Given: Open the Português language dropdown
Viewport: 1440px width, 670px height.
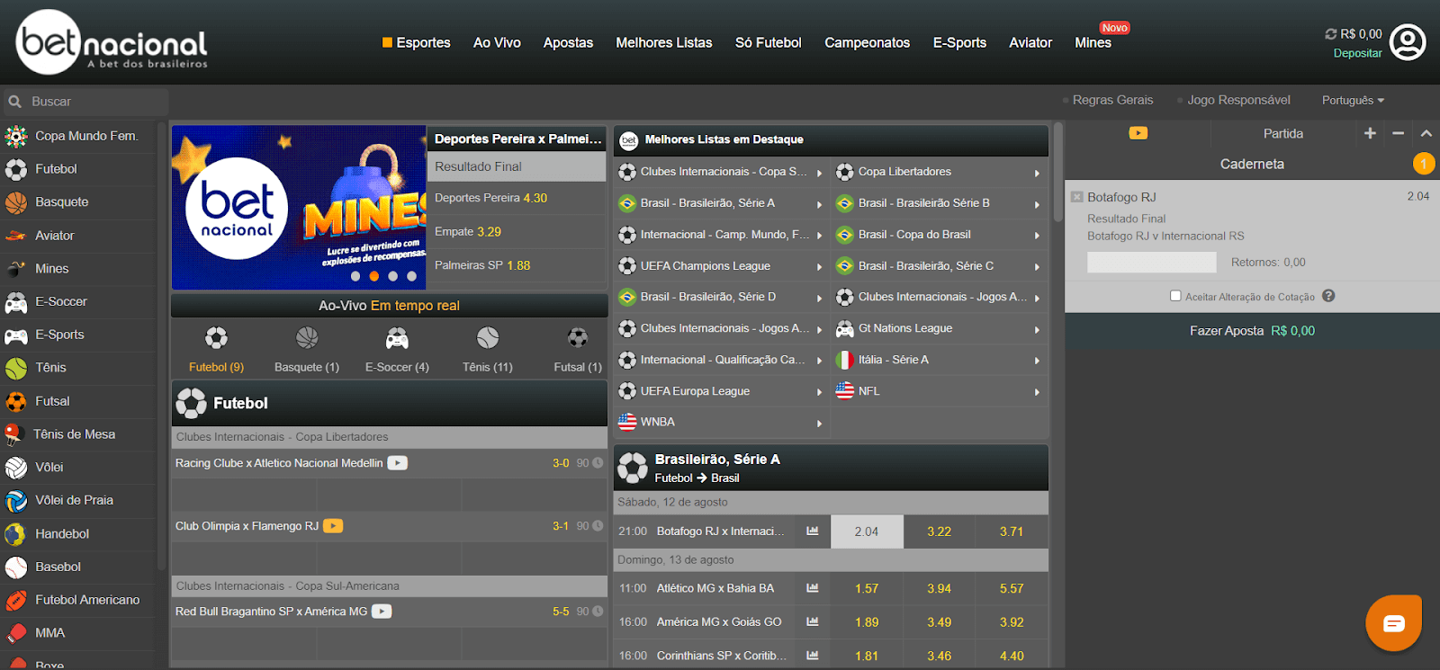Looking at the screenshot, I should [1353, 101].
